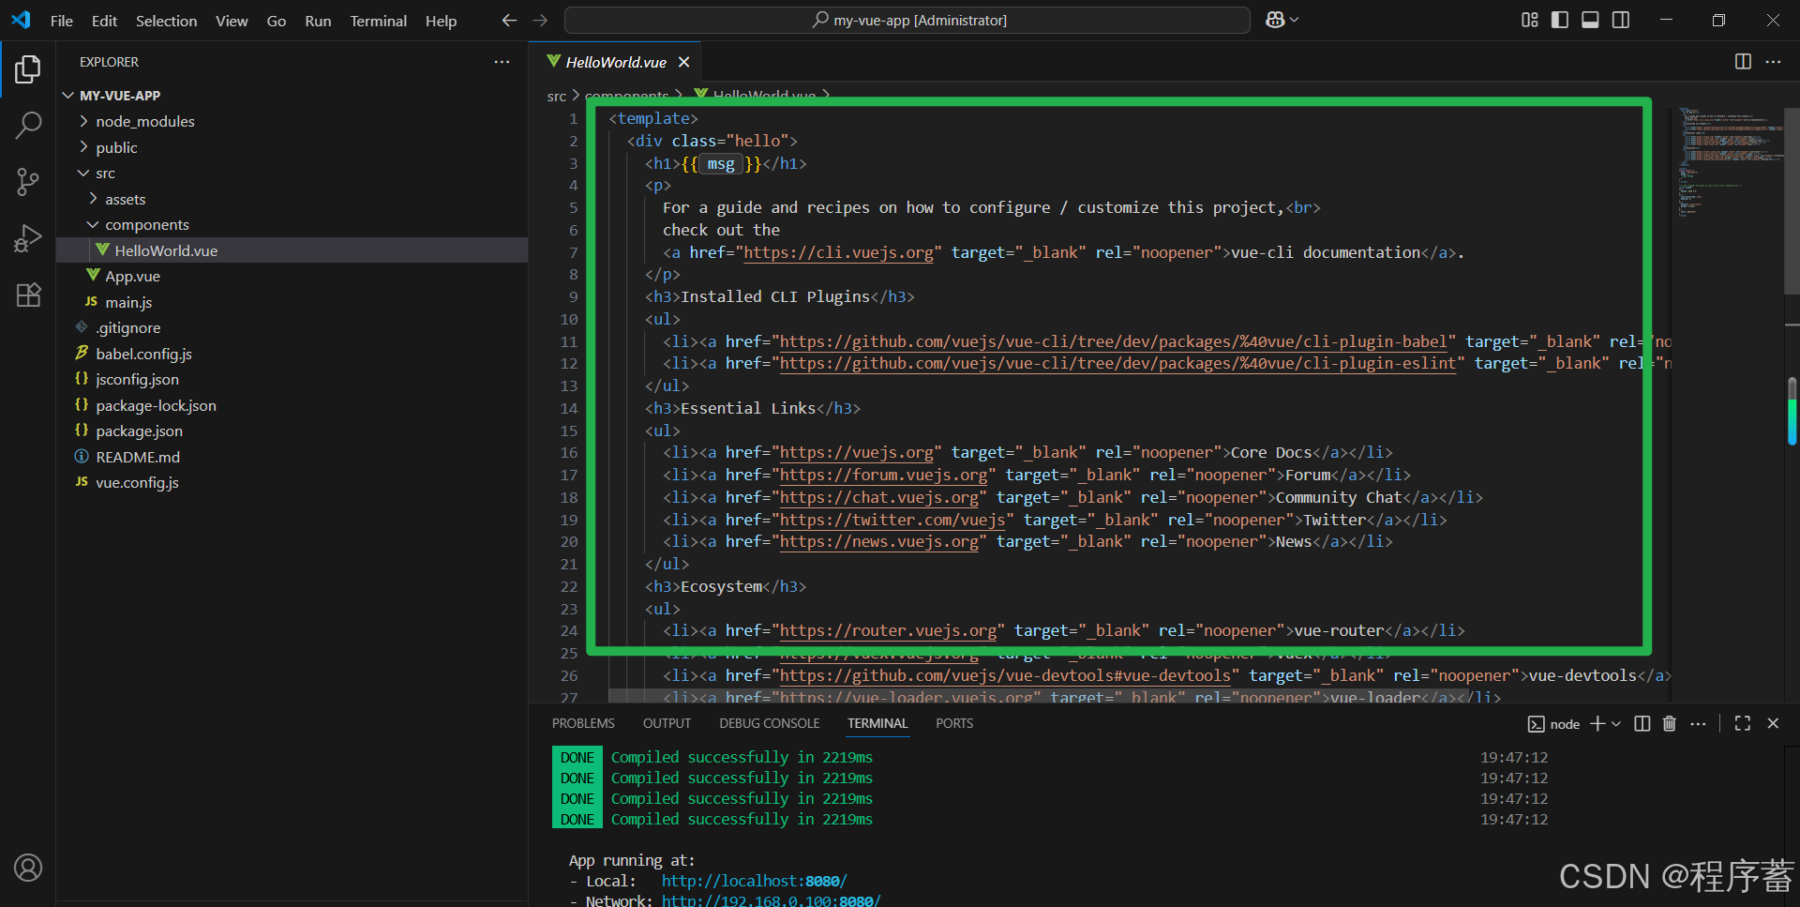Close the terminal panel
The image size is (1800, 907).
1773,723
